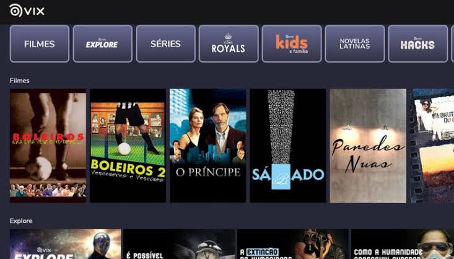
Task: Open the É Possível clock thumbnail
Action: (x=179, y=244)
